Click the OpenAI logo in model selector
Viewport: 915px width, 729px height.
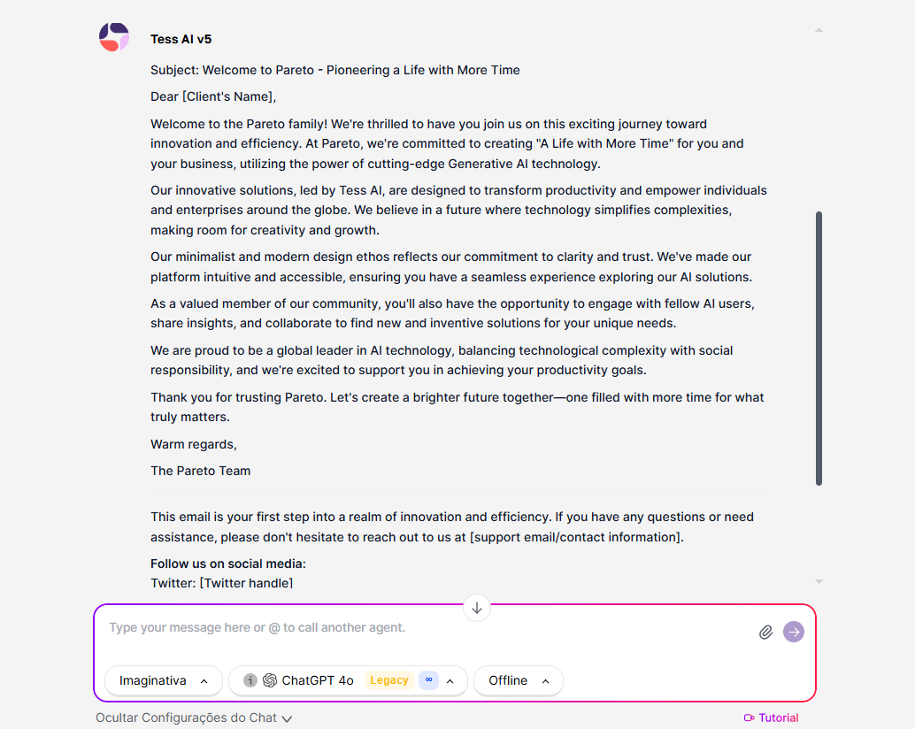[x=270, y=680]
